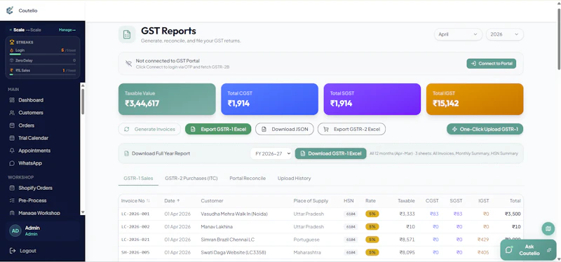Click the Orders bag icon
Screen dimensions: 561x262
(12, 125)
